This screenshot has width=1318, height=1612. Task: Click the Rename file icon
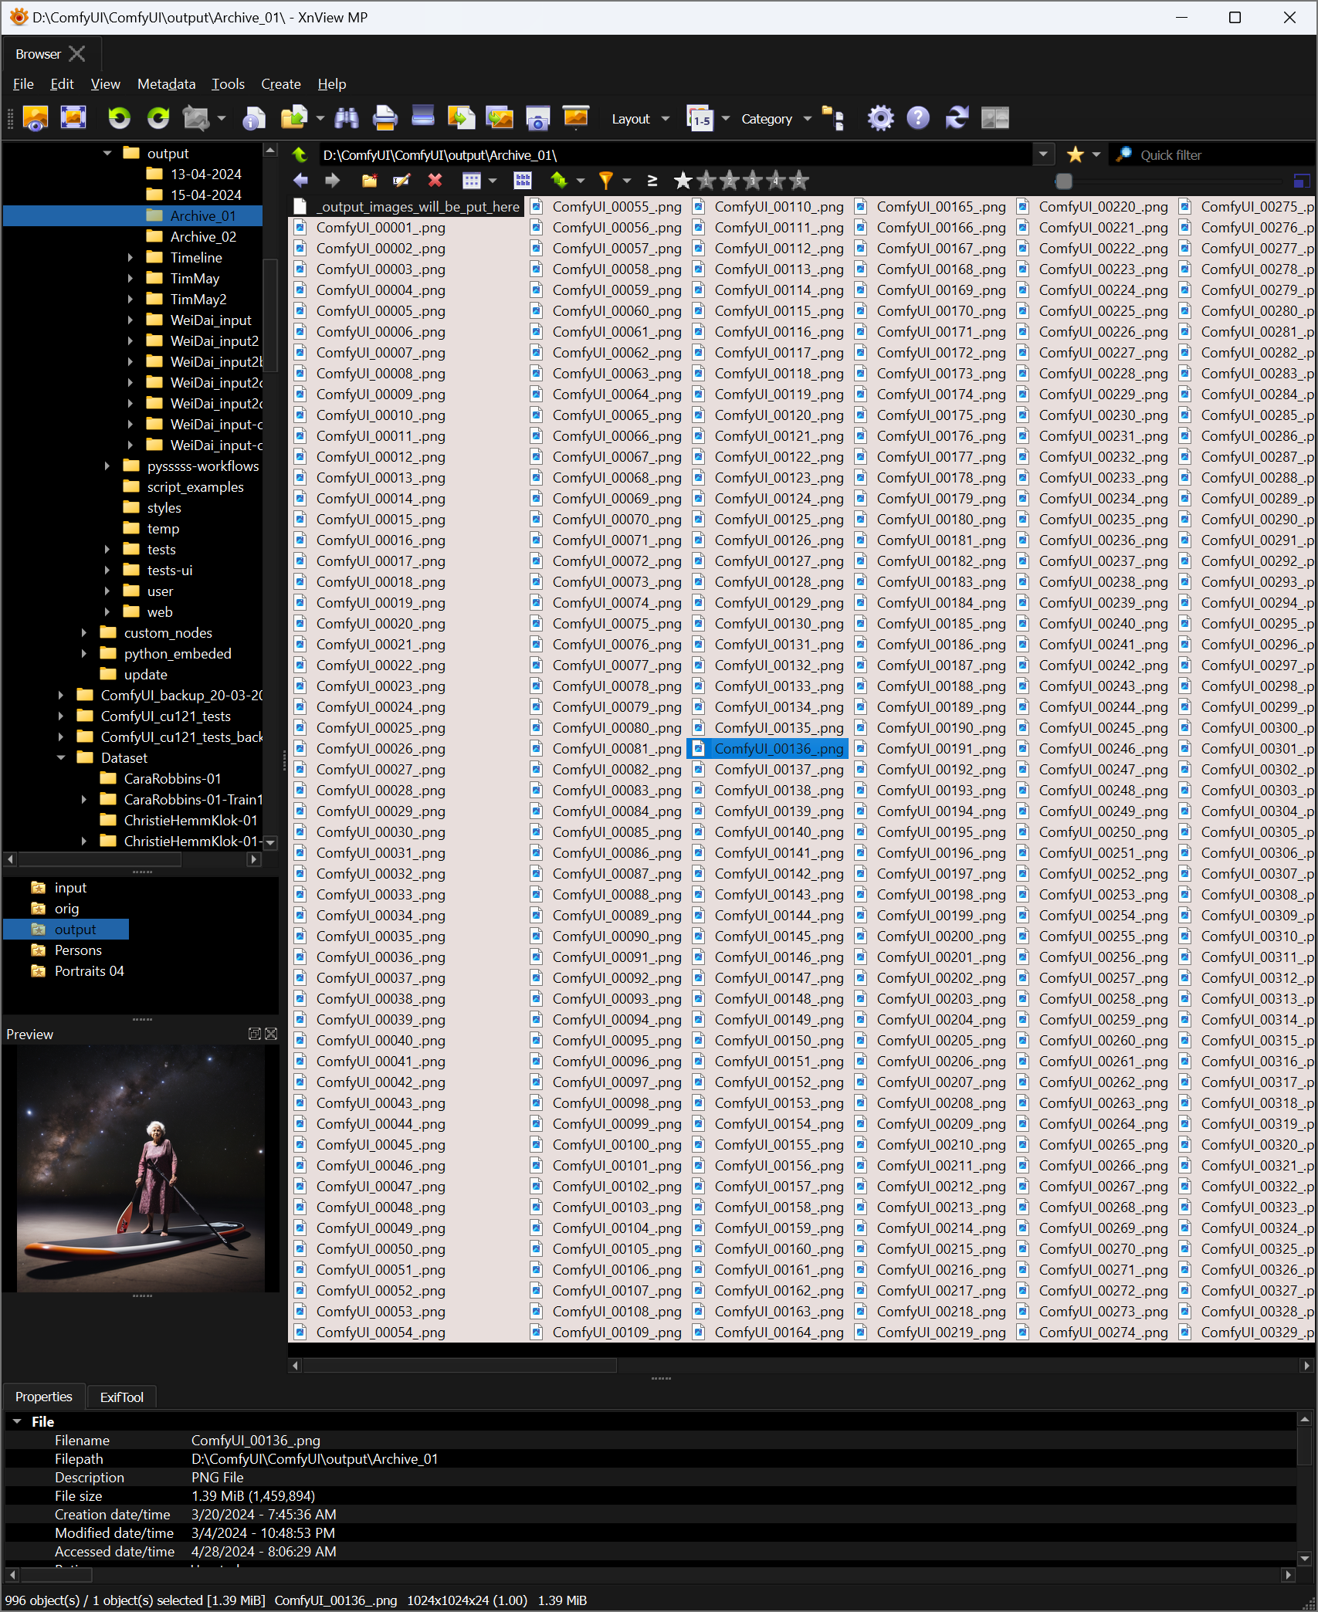click(401, 181)
